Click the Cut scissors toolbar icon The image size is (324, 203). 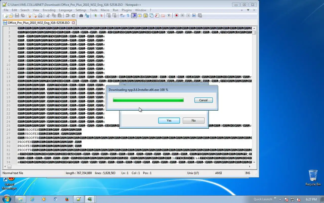(48, 15)
